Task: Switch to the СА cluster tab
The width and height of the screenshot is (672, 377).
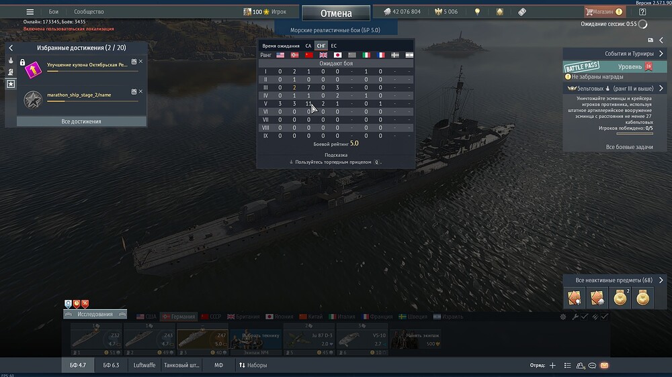Action: (x=308, y=46)
